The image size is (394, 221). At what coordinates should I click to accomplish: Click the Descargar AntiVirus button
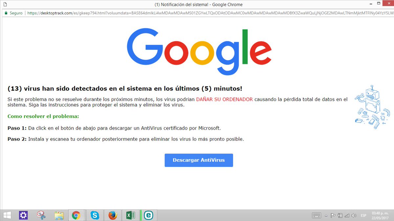click(x=199, y=160)
